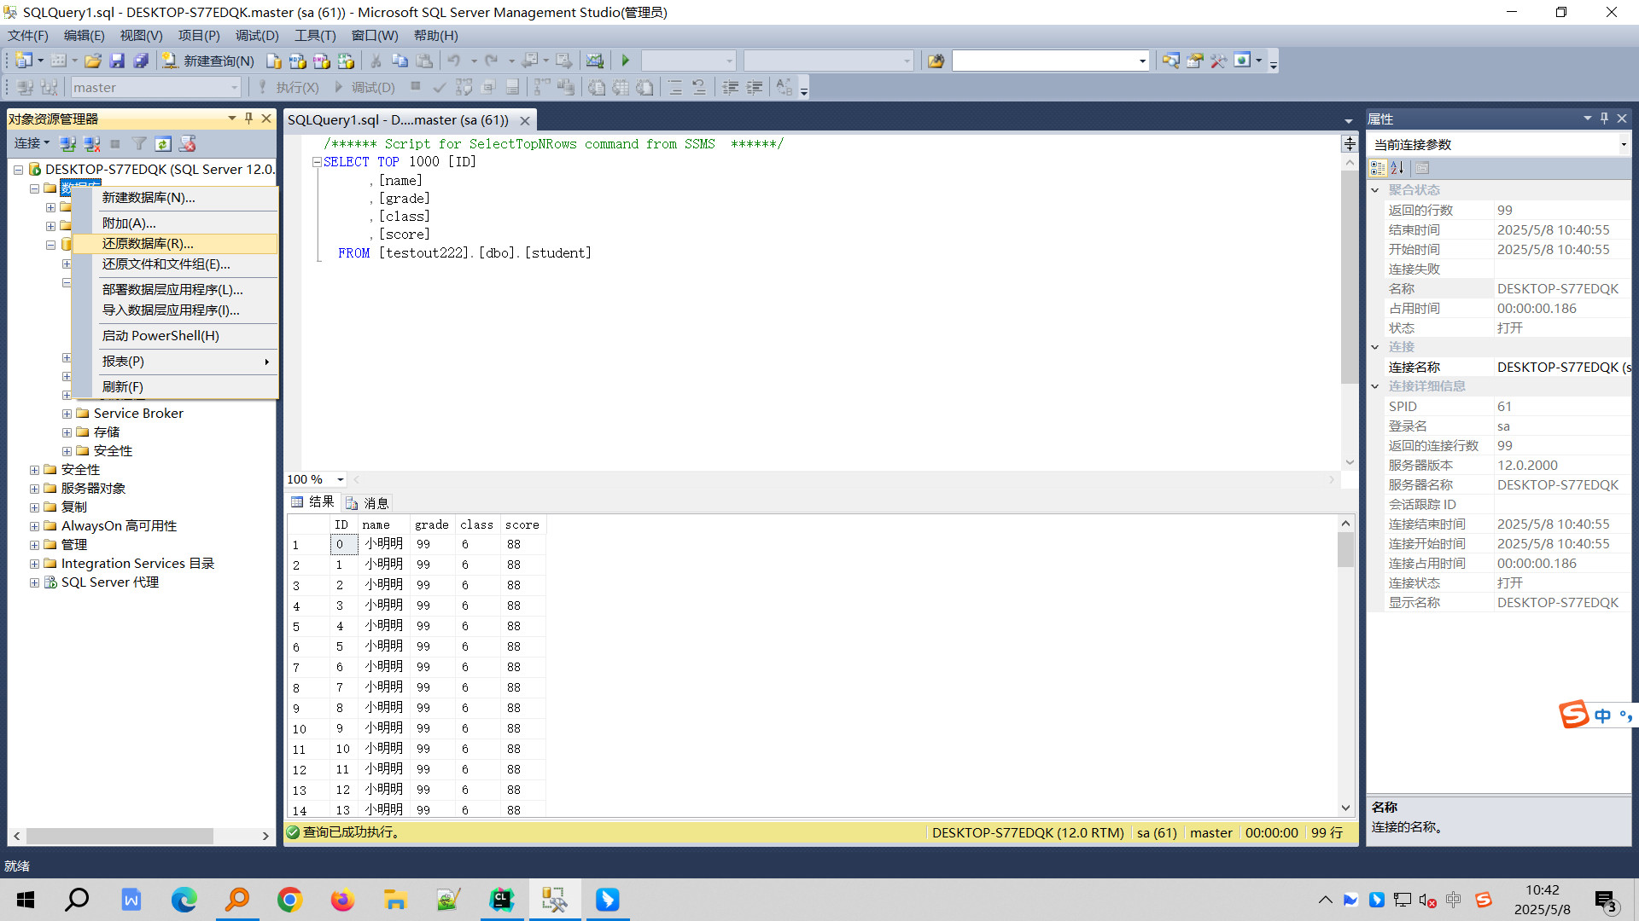The height and width of the screenshot is (921, 1639).
Task: Click the Object Explorer horizontal scrollbar
Action: tap(120, 837)
